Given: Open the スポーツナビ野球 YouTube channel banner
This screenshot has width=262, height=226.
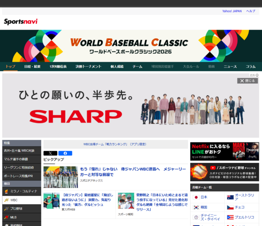Looking at the screenshot, I should (x=224, y=172).
